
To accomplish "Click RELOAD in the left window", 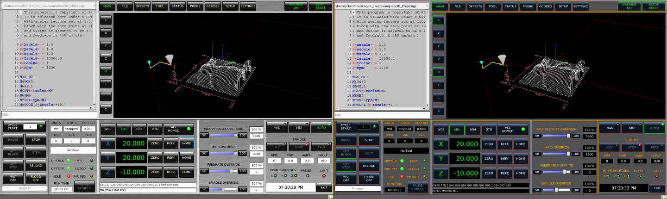I will click(36, 166).
